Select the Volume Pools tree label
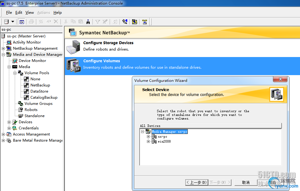The image size is (300, 191). (x=37, y=73)
